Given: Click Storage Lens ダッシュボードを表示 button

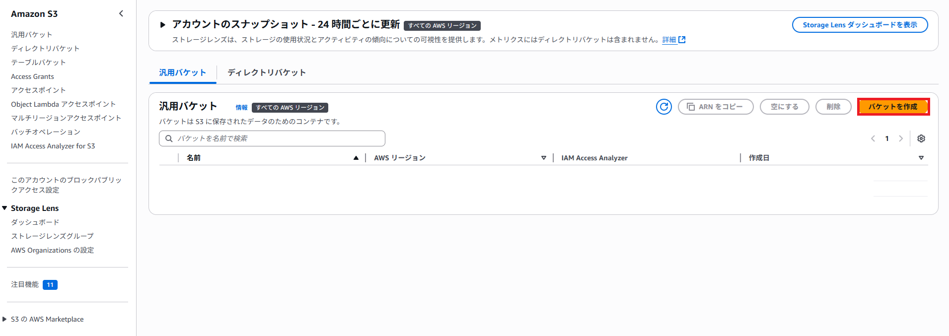Looking at the screenshot, I should (x=860, y=25).
